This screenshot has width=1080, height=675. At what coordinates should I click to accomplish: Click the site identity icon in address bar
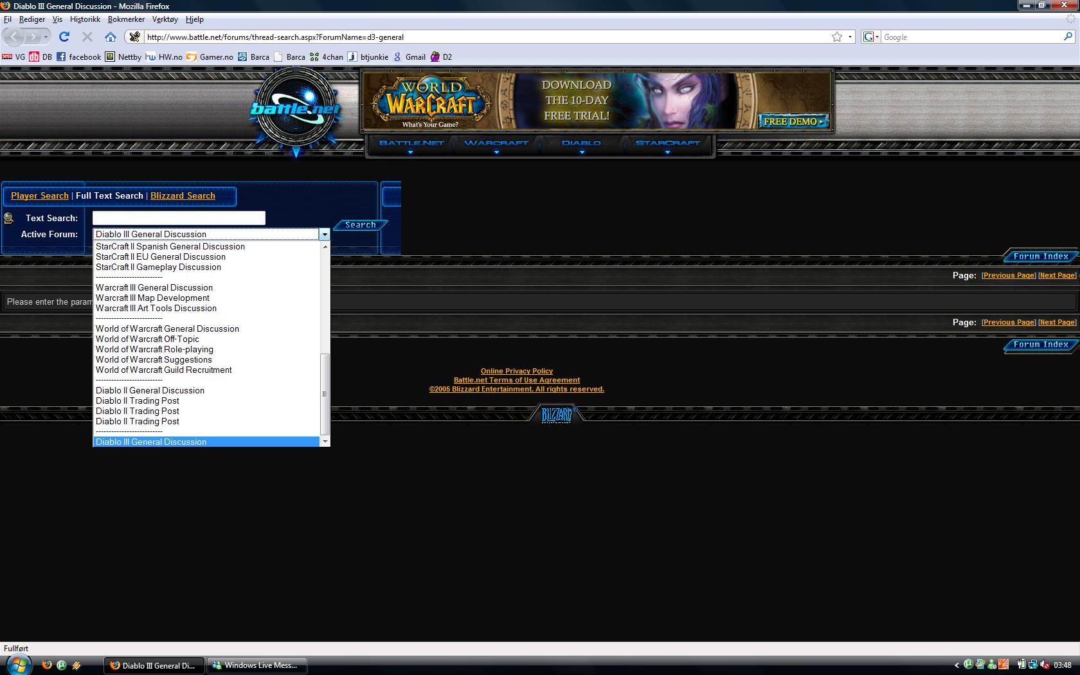(134, 37)
